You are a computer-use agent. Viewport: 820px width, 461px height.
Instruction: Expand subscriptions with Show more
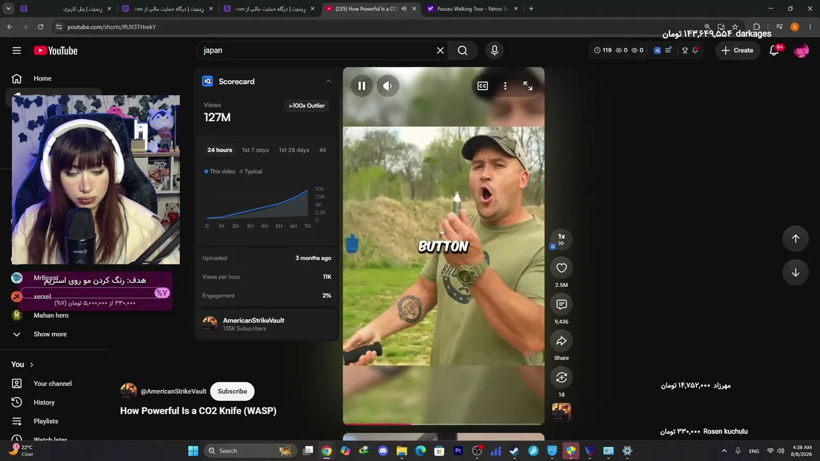(x=50, y=334)
